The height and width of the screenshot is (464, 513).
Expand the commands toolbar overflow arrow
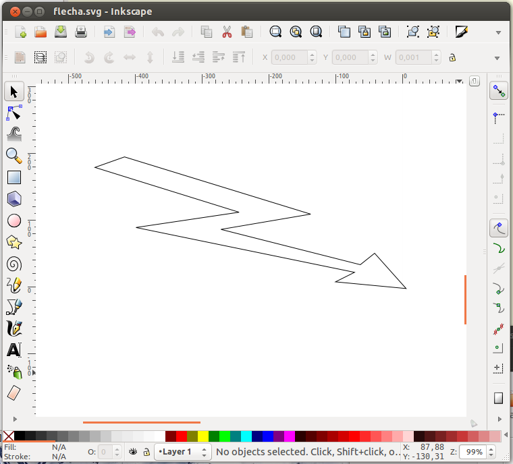498,32
